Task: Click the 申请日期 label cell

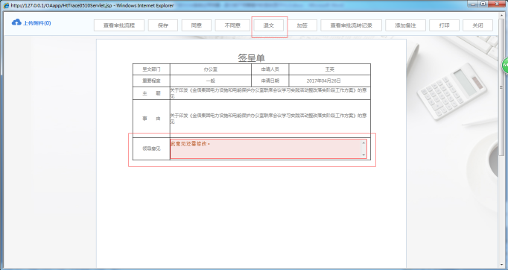Action: (270, 81)
